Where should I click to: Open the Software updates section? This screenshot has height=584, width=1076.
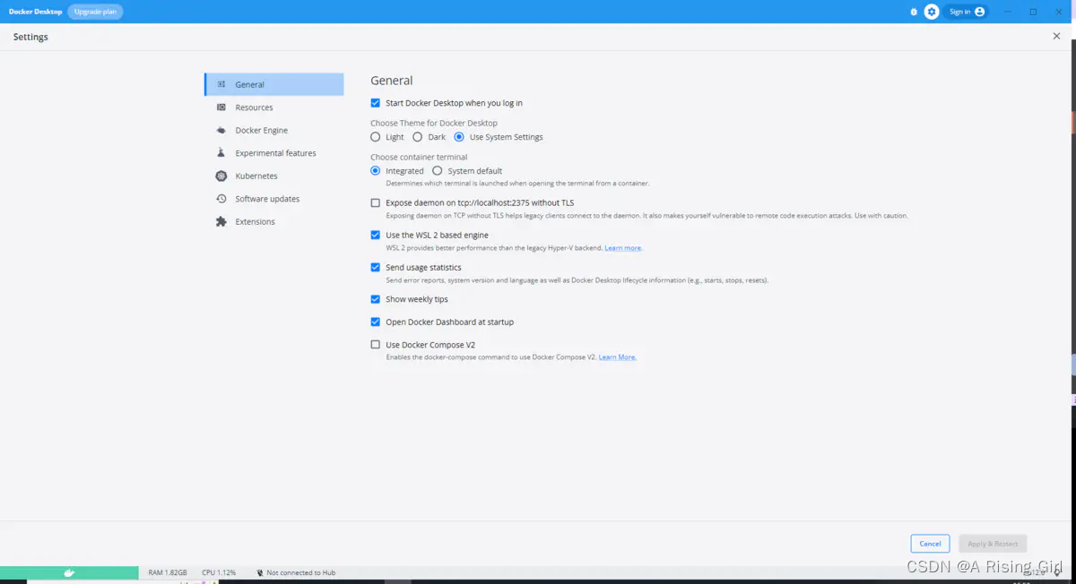tap(274, 199)
